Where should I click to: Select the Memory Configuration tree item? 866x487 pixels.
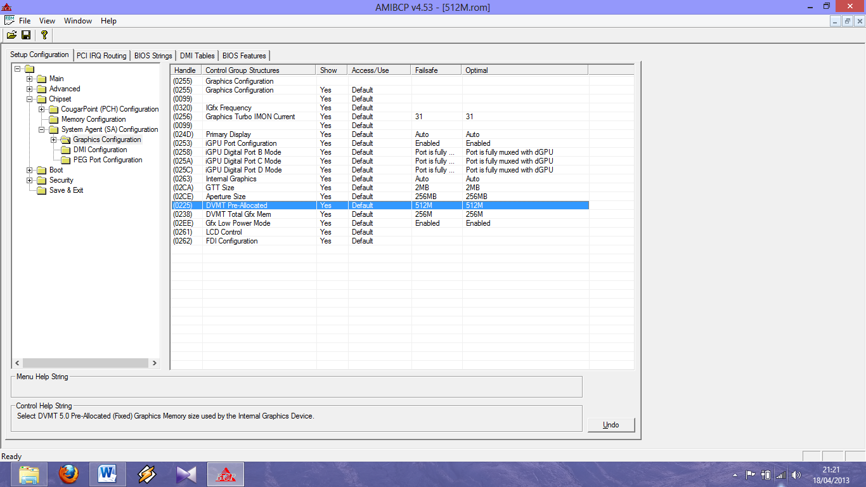(x=93, y=119)
